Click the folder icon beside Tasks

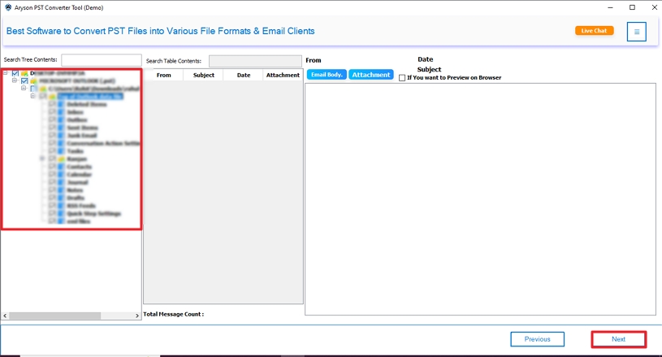(x=61, y=150)
